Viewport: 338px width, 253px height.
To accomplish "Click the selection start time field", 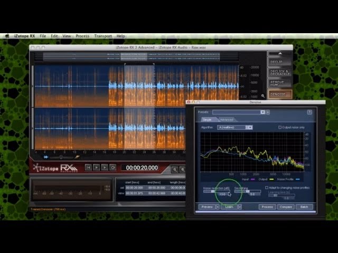I will tap(135, 188).
